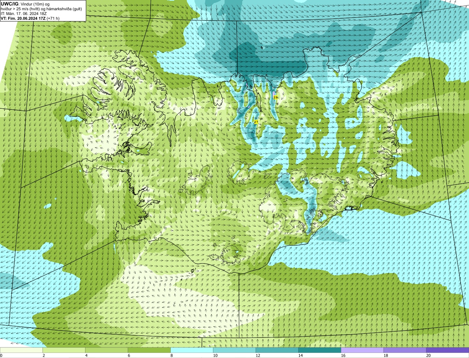The height and width of the screenshot is (358, 469).
Task: Click the initial time 'IT: Mán. 17. 06. 2024 18Z'
Action: point(24,14)
